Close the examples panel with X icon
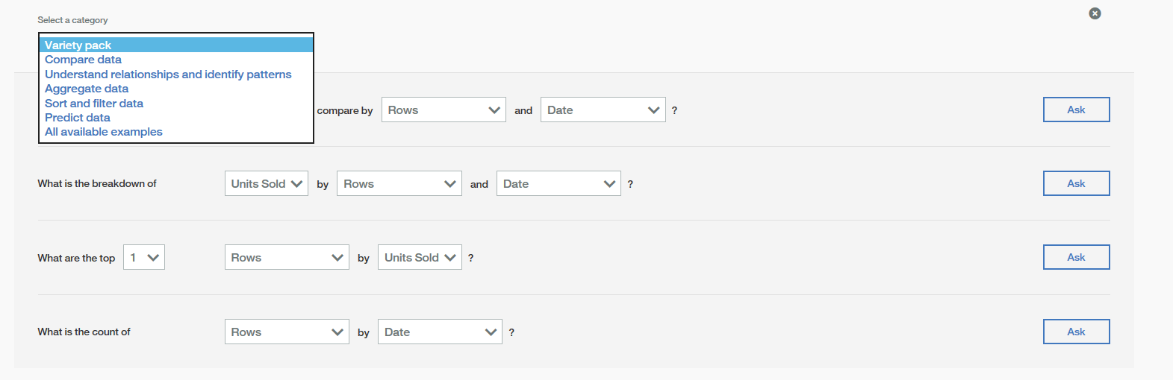 tap(1095, 13)
